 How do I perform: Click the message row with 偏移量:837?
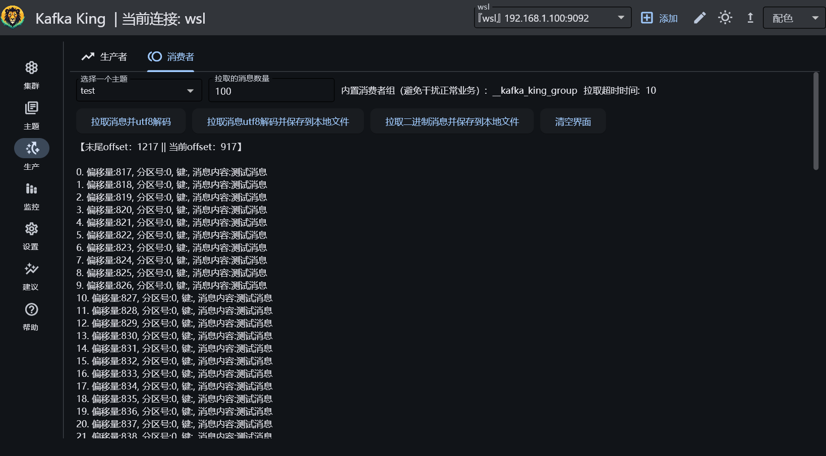click(x=174, y=424)
